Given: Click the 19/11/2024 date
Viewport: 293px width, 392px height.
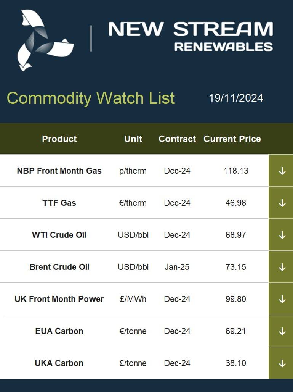Looking at the screenshot, I should click(236, 98).
